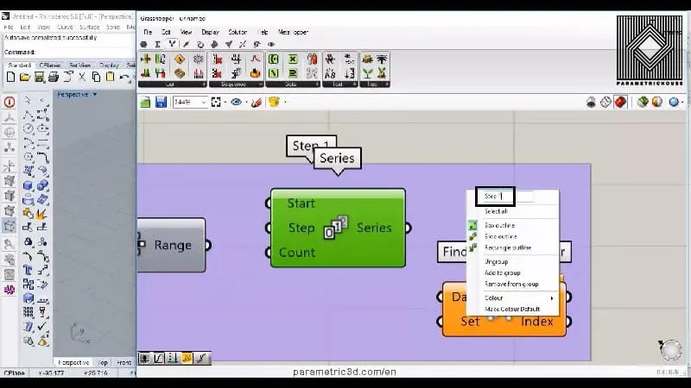Click the red shaded preview sphere icon

pyautogui.click(x=619, y=102)
